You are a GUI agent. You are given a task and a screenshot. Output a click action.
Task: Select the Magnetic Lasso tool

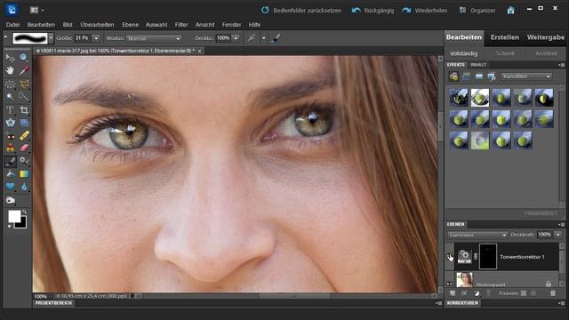(24, 84)
